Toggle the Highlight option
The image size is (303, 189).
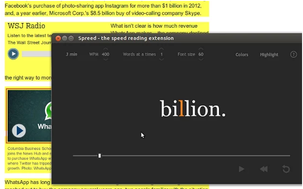[269, 55]
